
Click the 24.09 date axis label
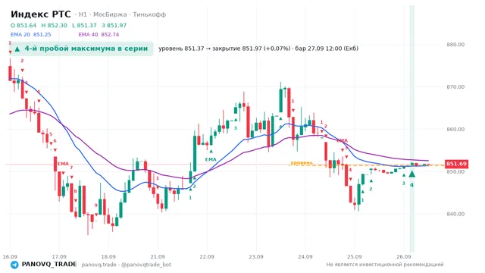pyautogui.click(x=305, y=257)
